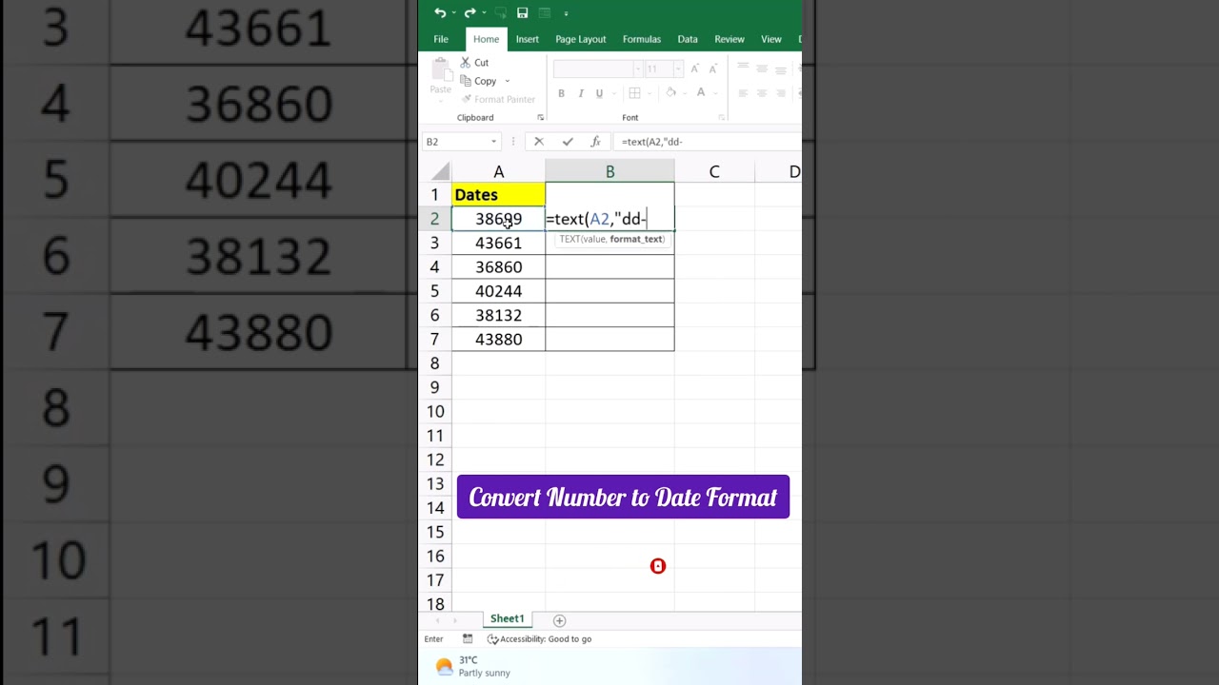
Task: Click the Undo arrow in the title bar
Action: point(439,12)
